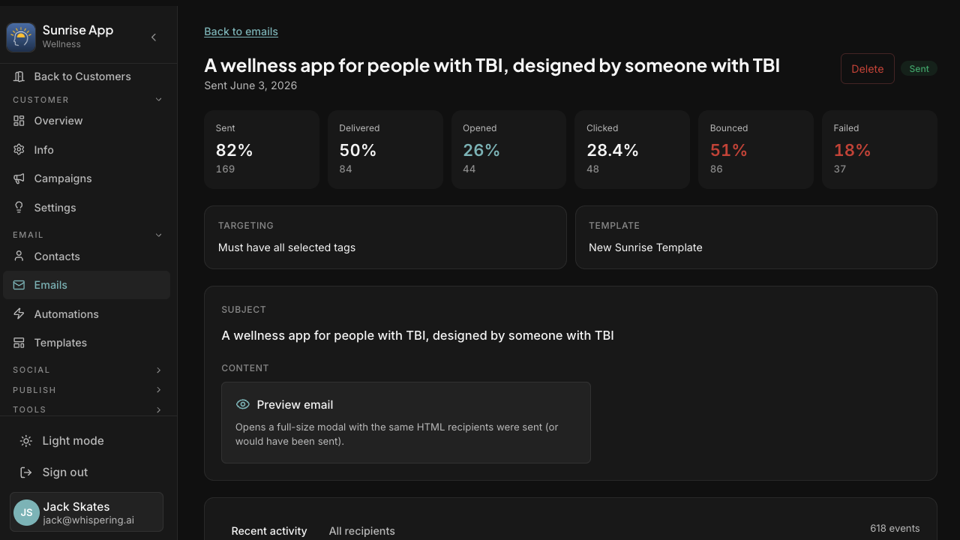This screenshot has width=960, height=540.
Task: Click the Overview grid icon
Action: 19,121
